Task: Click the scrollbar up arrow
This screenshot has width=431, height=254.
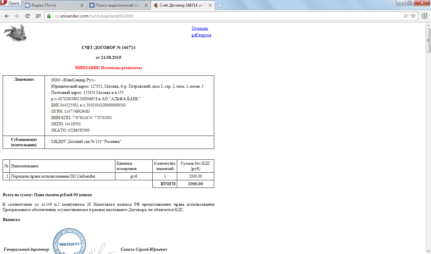Action: pyautogui.click(x=428, y=25)
